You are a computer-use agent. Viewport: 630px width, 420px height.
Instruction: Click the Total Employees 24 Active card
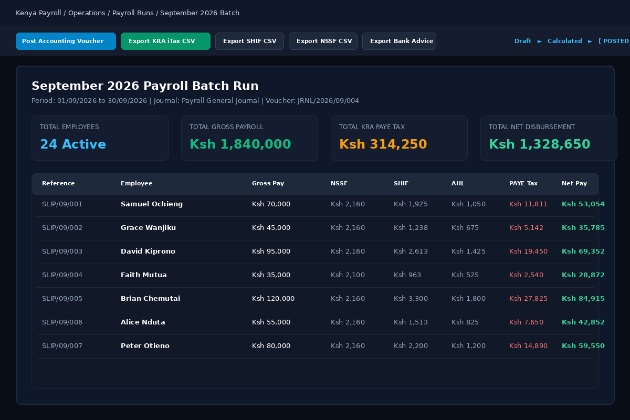(100, 138)
